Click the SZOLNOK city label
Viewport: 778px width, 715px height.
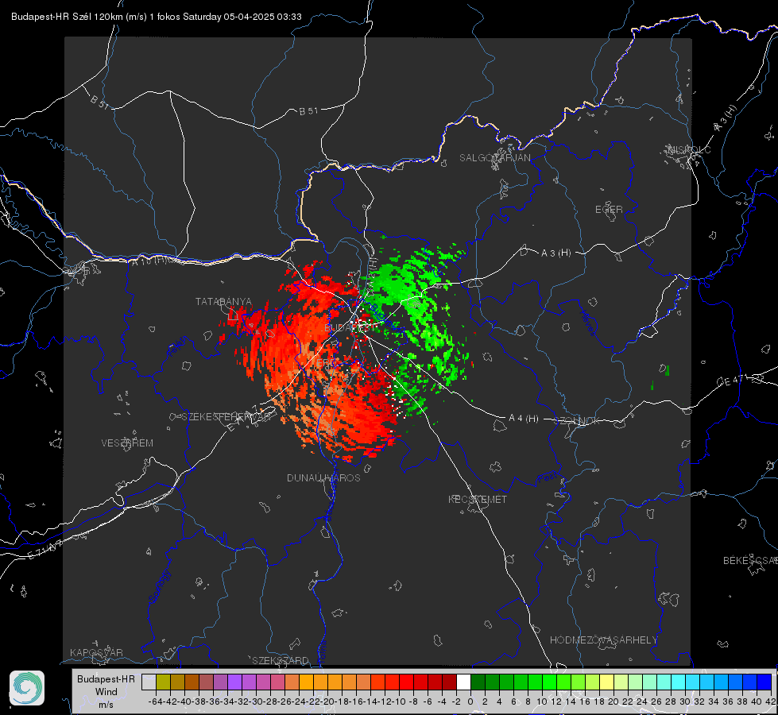coord(578,420)
